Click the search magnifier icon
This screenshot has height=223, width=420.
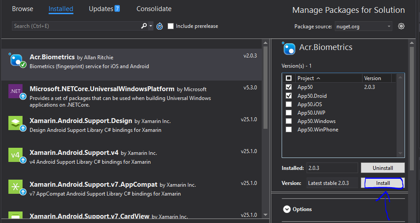pos(144,26)
